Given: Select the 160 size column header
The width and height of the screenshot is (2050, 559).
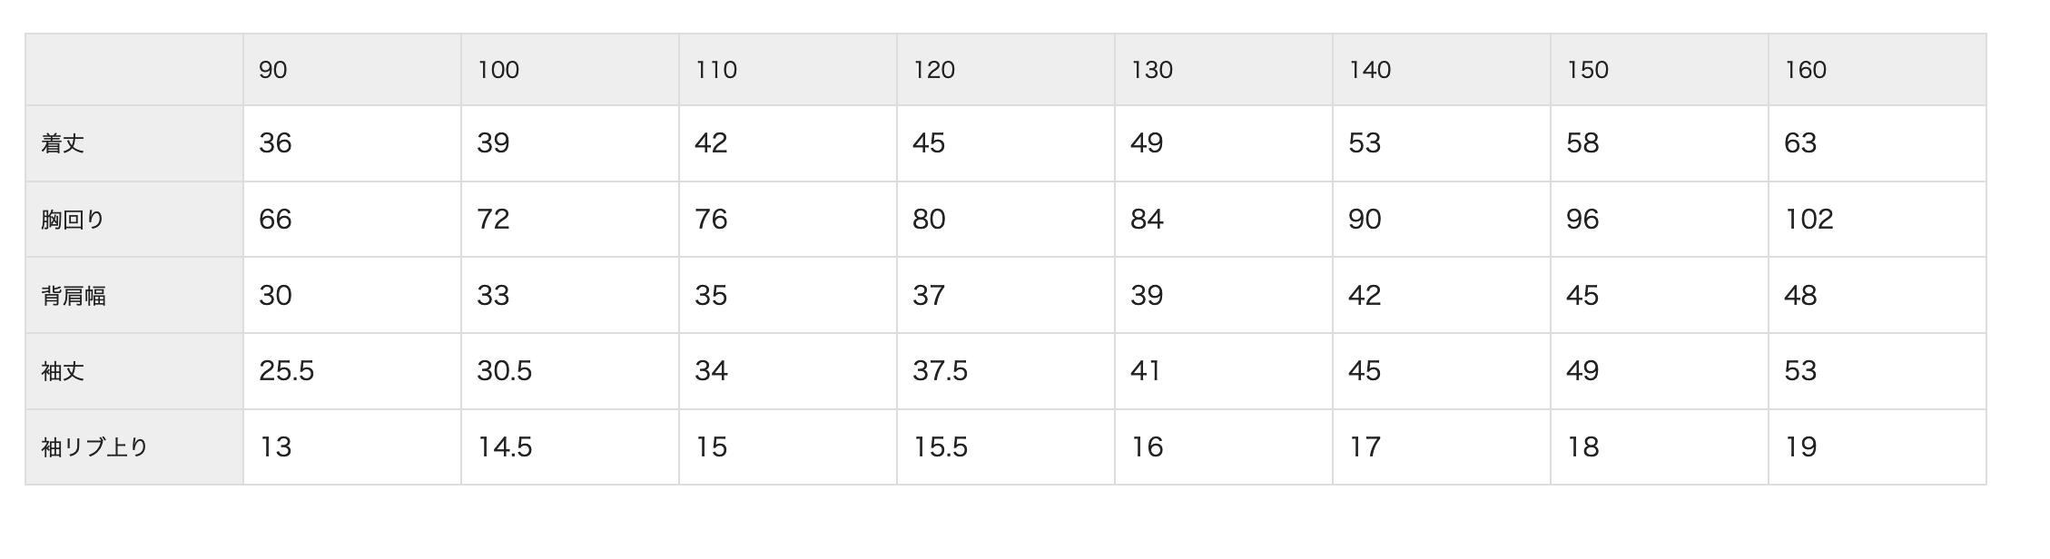Looking at the screenshot, I should pos(1878,70).
